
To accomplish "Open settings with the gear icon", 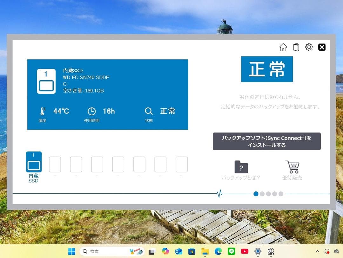I will click(309, 47).
